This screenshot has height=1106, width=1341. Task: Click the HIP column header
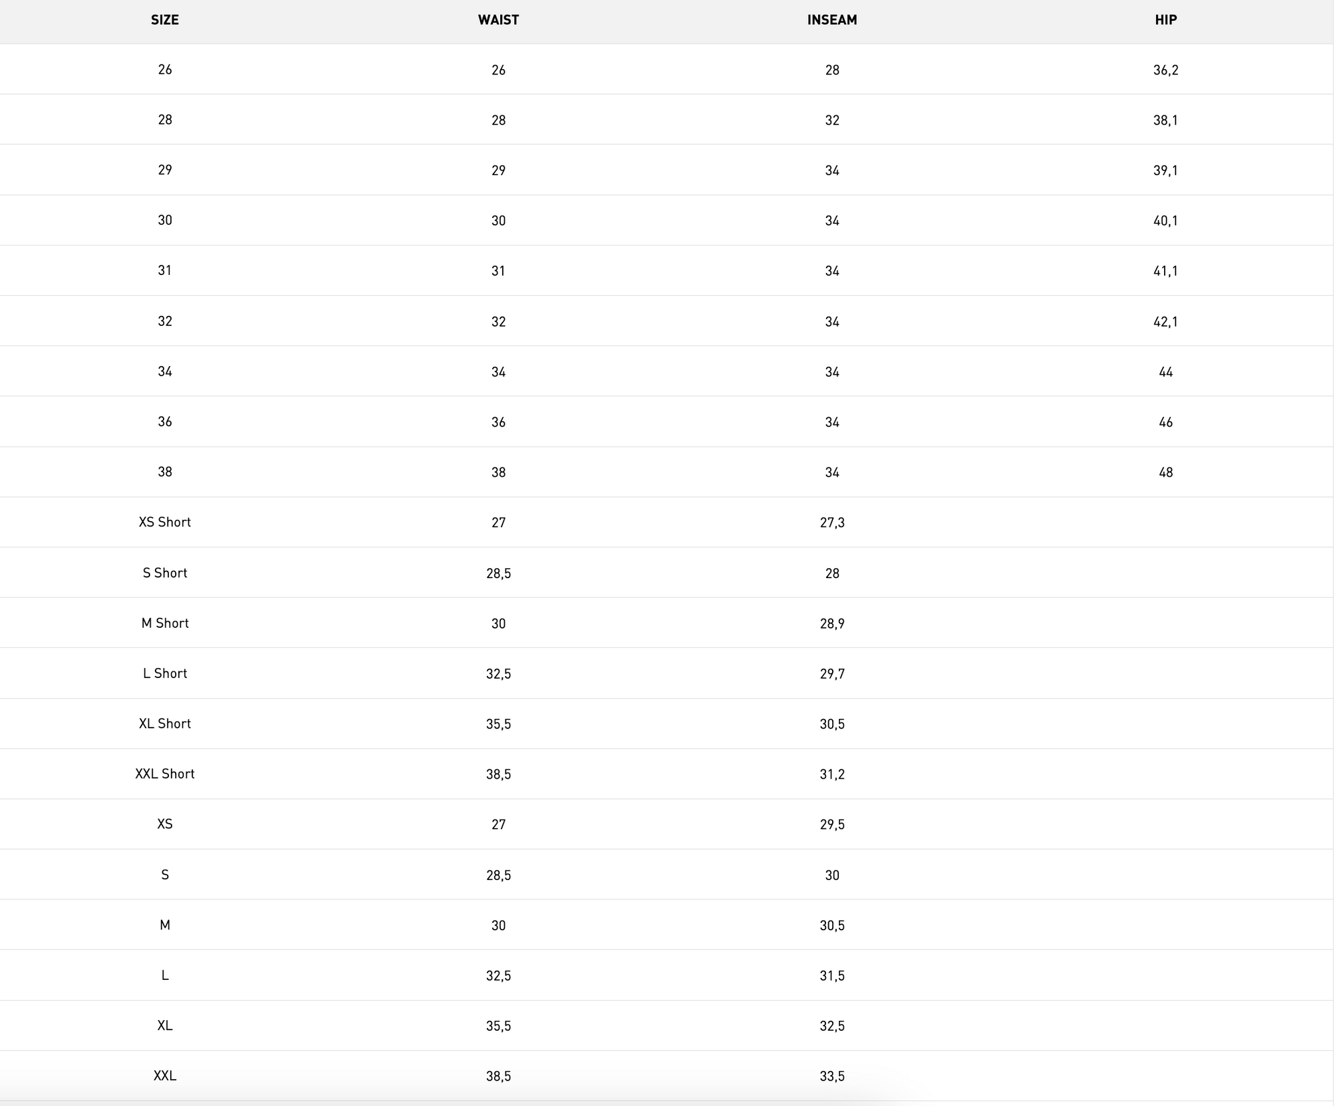pos(1165,20)
